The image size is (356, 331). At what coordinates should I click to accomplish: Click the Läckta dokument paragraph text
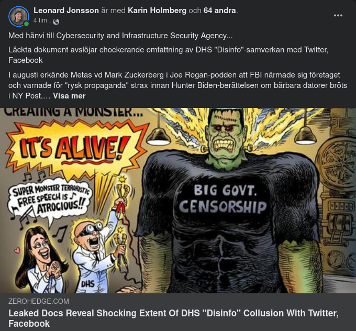pos(169,55)
